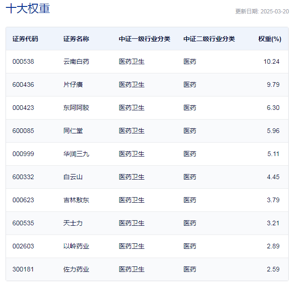Open the 华润三九 row name

pyautogui.click(x=76, y=154)
